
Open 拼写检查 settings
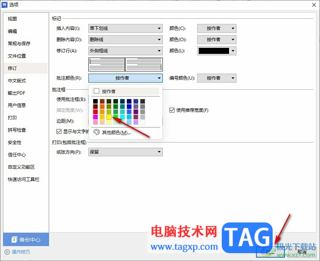click(x=25, y=130)
